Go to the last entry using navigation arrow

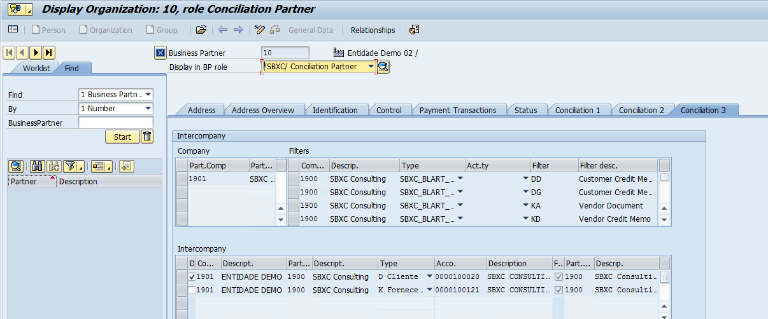tap(49, 53)
